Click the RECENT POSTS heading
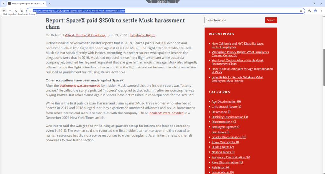The height and width of the screenshot is (174, 325). coord(221,34)
